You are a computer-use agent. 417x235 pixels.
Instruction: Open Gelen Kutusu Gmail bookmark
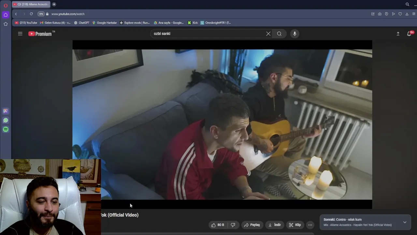[x=55, y=23]
